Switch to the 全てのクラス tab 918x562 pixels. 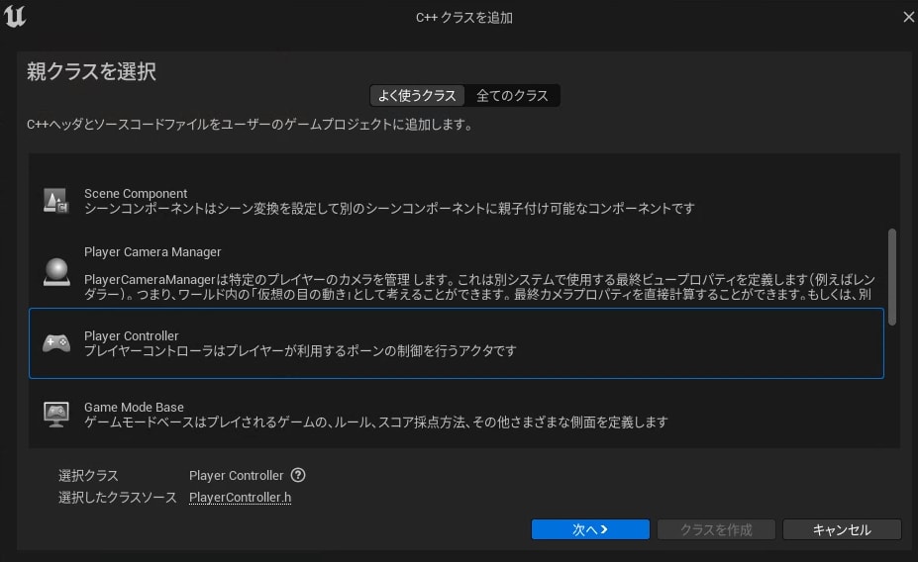512,95
